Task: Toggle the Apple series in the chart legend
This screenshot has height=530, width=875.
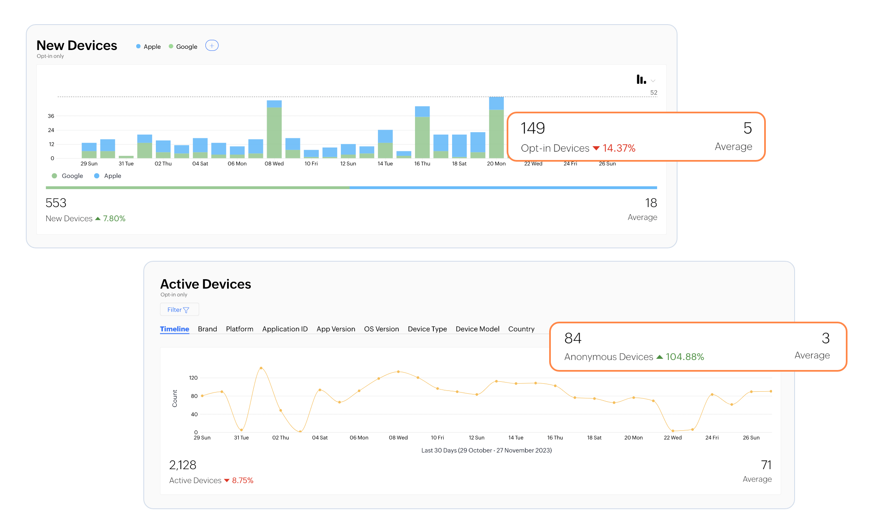Action: point(108,175)
